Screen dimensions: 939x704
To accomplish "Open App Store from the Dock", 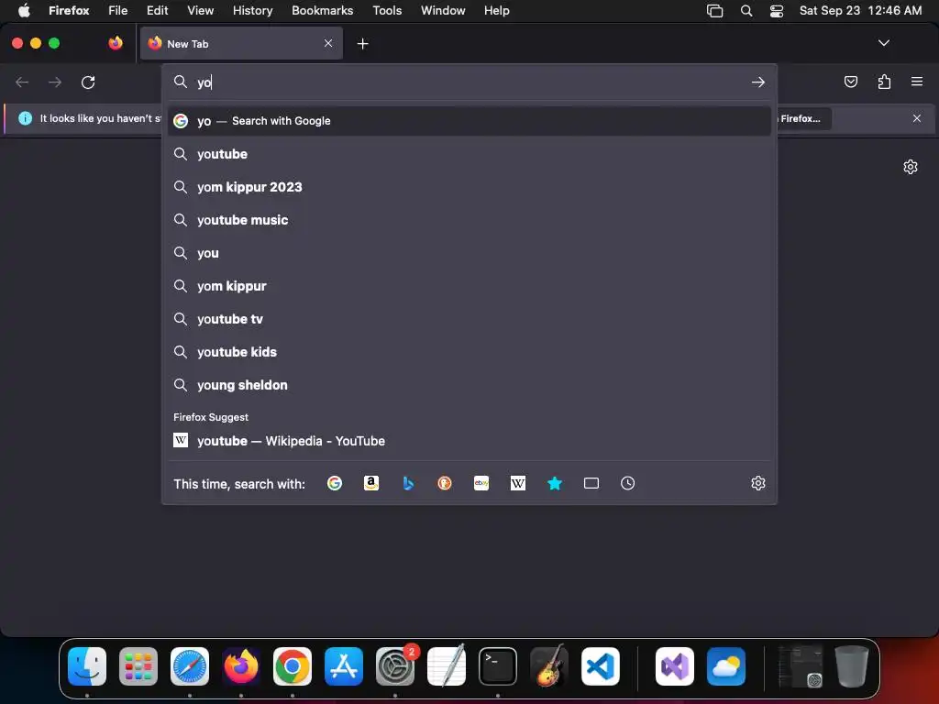I will 344,666.
